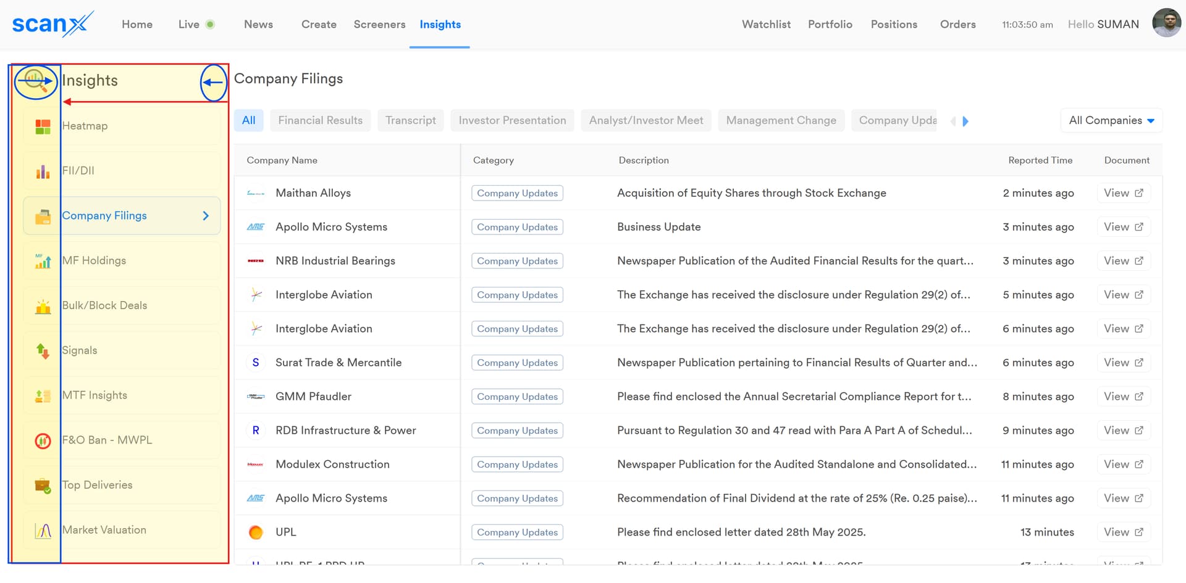Click the UPL orange logo
This screenshot has width=1186, height=583.
(x=256, y=532)
